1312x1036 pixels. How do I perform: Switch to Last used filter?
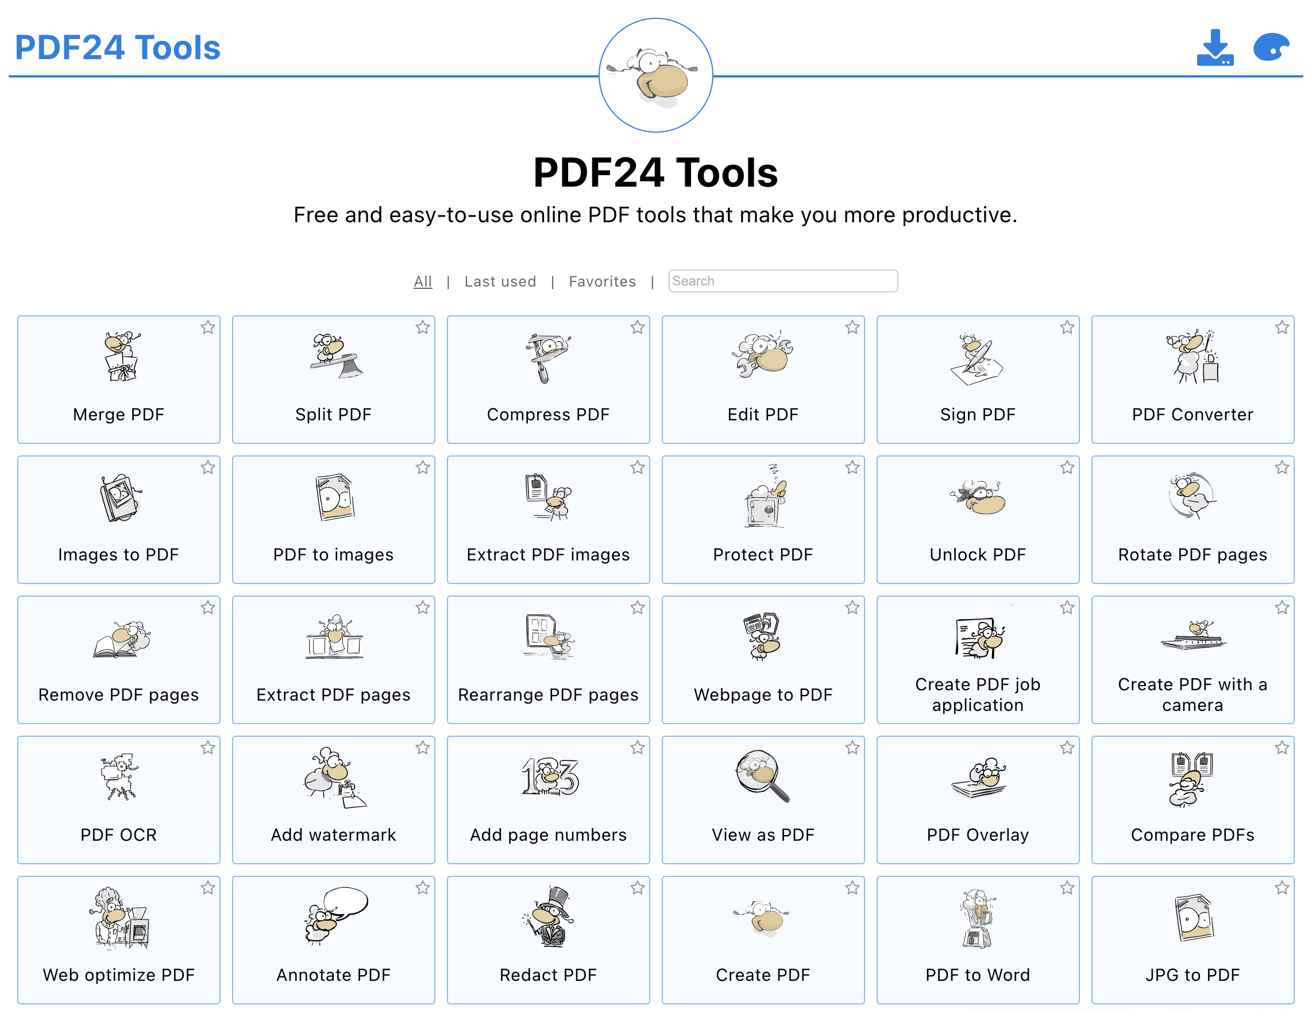(x=500, y=281)
